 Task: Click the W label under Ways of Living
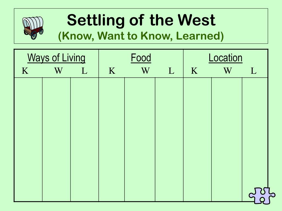(x=58, y=71)
